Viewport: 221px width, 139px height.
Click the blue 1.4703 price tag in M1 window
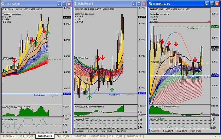pyautogui.click(x=67, y=94)
